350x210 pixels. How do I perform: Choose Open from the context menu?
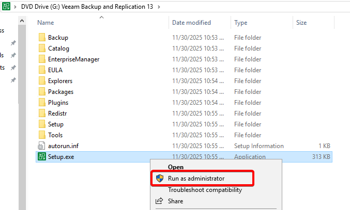tap(175, 167)
